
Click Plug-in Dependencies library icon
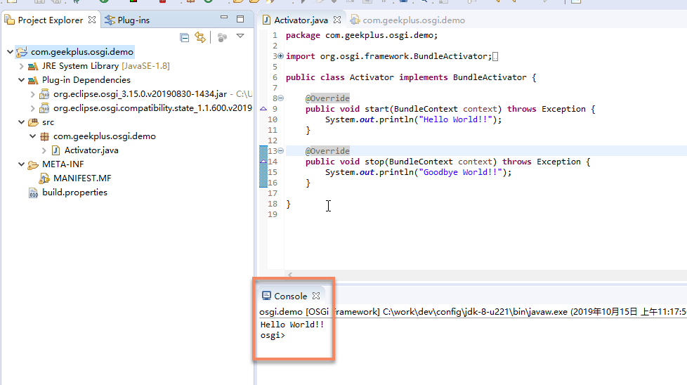(x=33, y=80)
